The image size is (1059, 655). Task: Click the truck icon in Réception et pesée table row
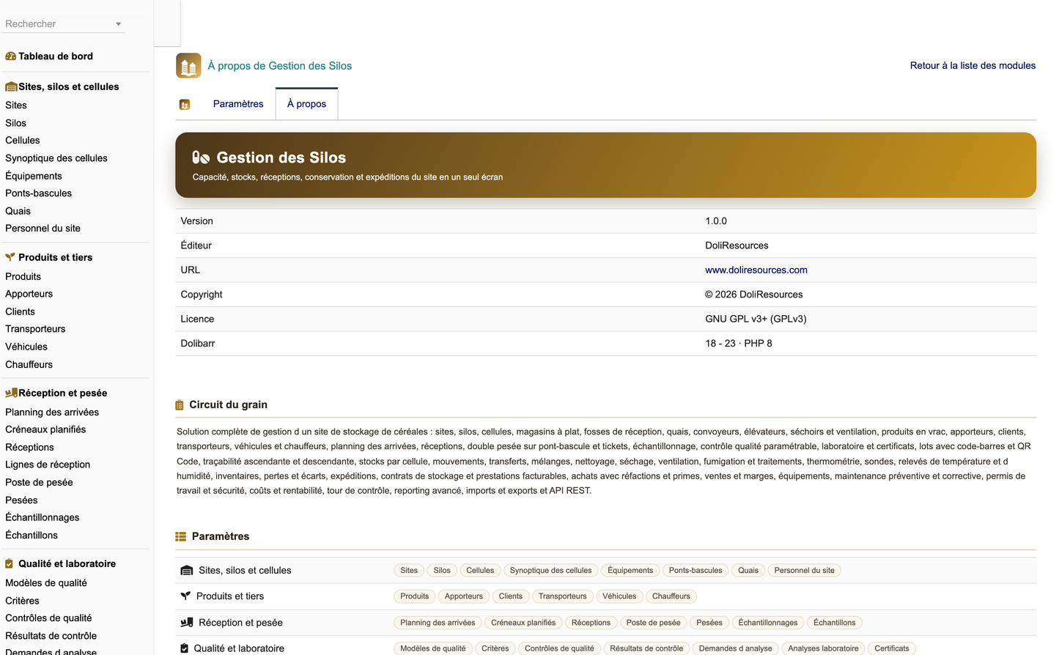187,623
